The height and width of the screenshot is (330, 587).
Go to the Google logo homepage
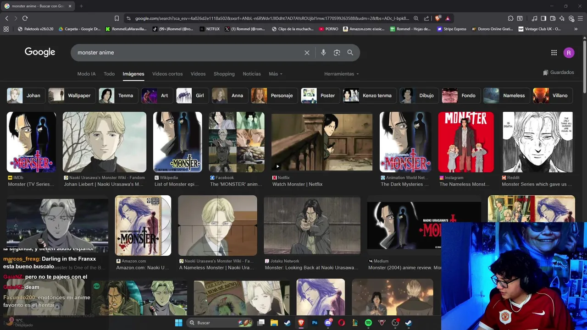click(x=40, y=52)
